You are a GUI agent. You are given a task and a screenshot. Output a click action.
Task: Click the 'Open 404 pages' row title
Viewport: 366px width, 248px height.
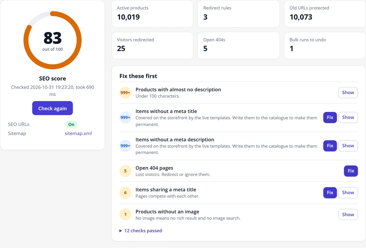pyautogui.click(x=154, y=168)
